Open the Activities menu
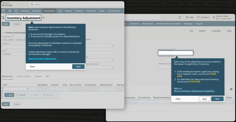This screenshot has height=122, width=236. (x=25, y=11)
